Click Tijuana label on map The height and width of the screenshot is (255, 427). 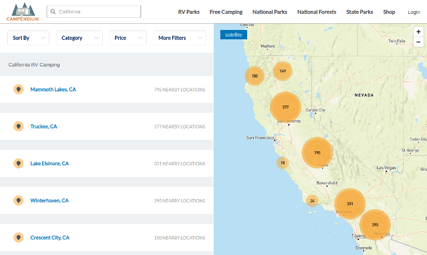(x=358, y=236)
